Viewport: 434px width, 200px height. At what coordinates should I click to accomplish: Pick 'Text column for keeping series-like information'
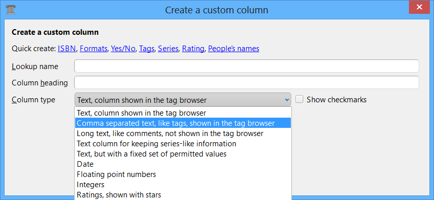click(183, 144)
